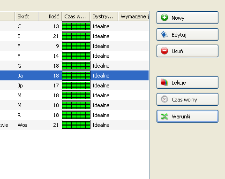Click the red minus icon on Usuń
225x179 pixels.
tap(165, 51)
